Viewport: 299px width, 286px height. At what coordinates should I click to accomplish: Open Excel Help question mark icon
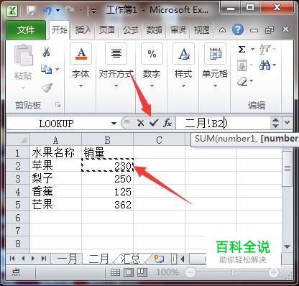pos(238,29)
